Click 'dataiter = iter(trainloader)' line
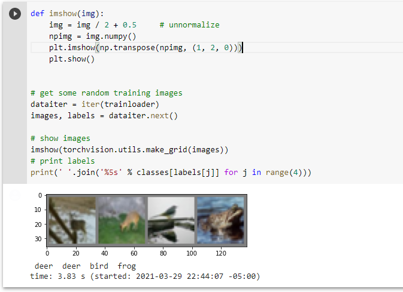403x292 pixels. click(x=95, y=104)
